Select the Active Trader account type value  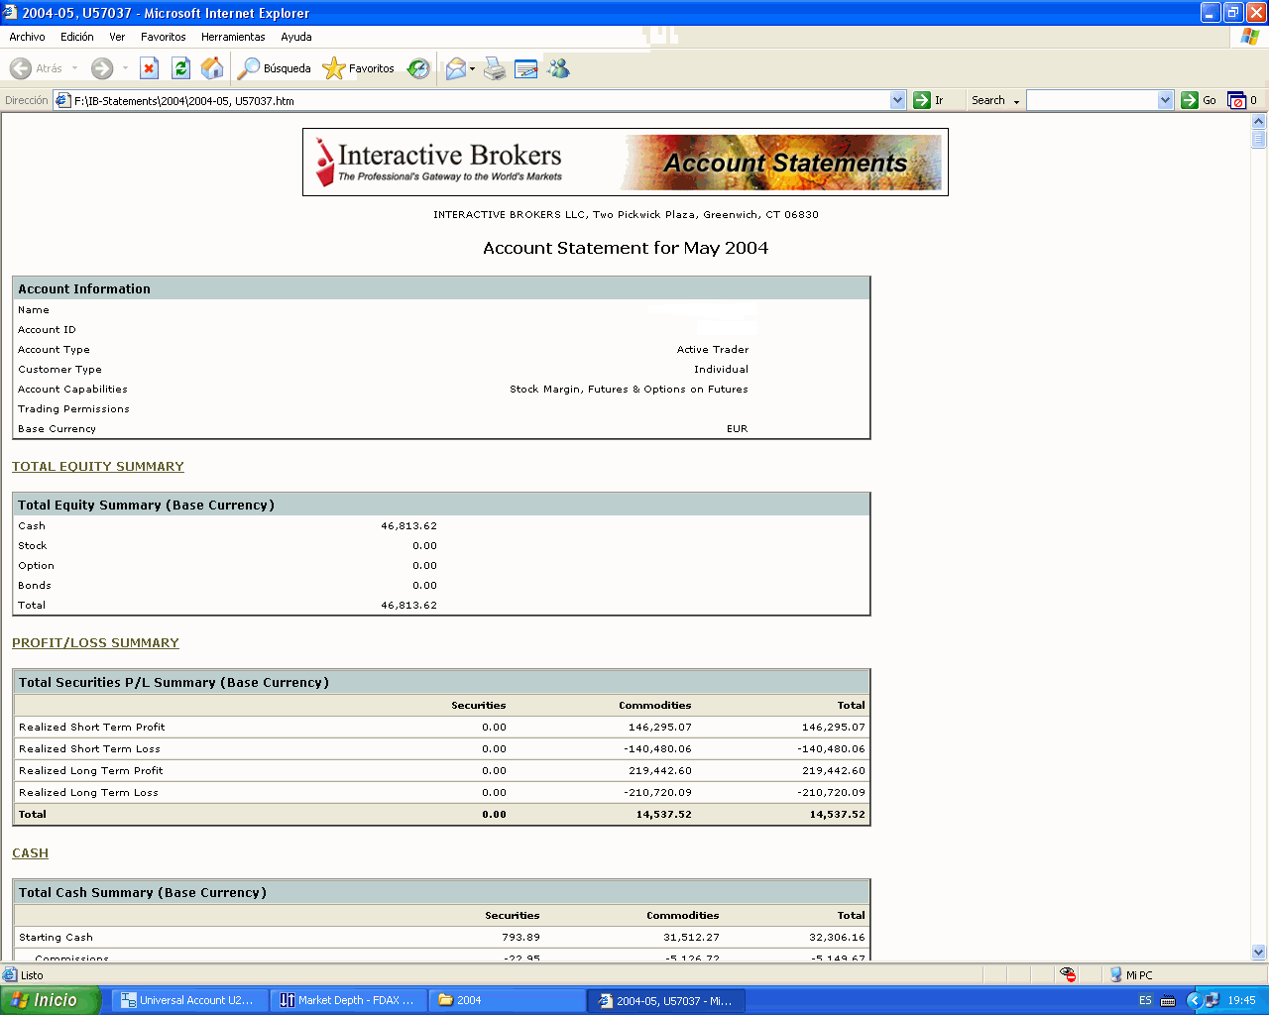[713, 350]
